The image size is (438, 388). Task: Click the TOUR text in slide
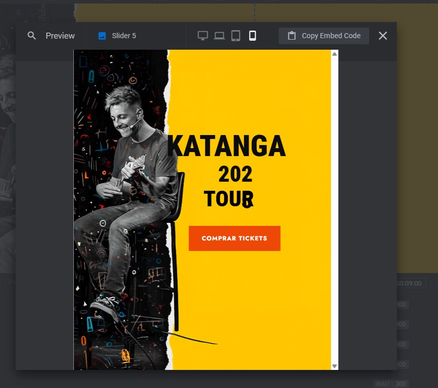228,199
